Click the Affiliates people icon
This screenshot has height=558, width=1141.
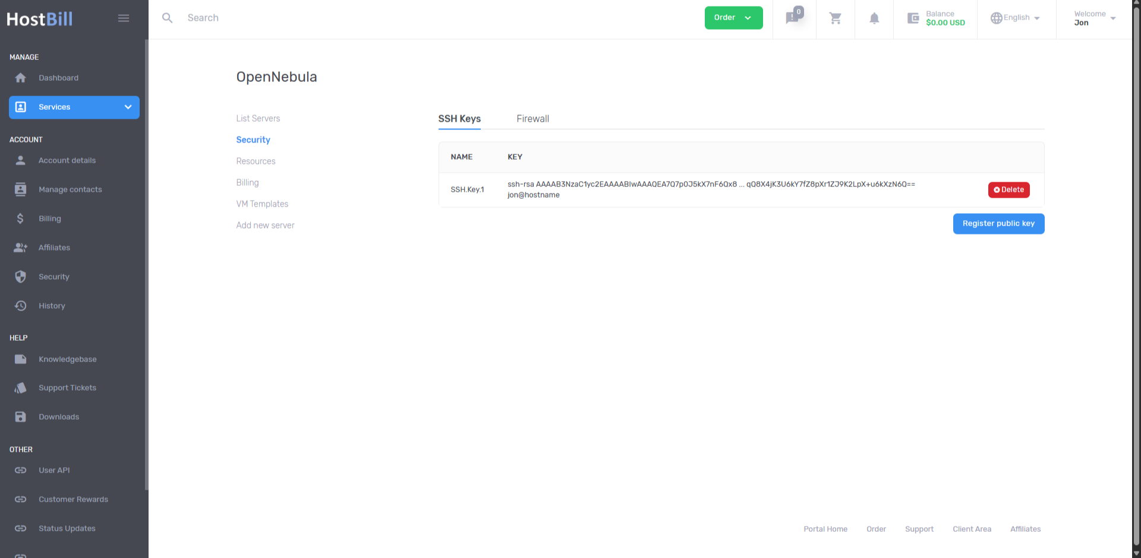(21, 248)
